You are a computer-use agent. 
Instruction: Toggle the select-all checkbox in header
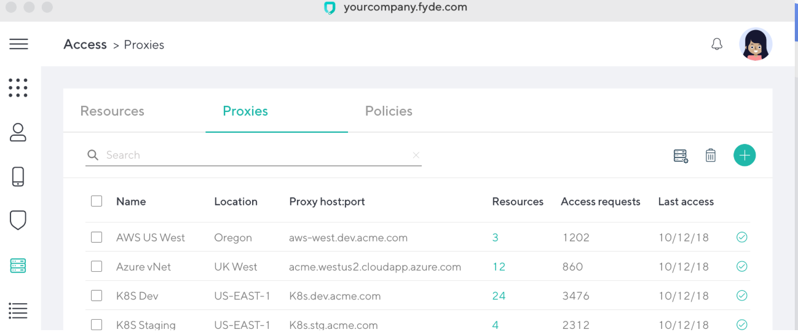[97, 201]
